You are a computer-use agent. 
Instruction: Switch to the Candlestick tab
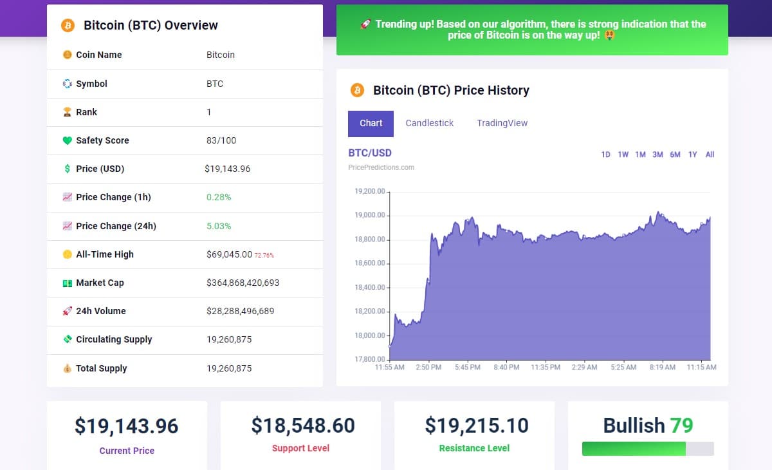coord(430,123)
